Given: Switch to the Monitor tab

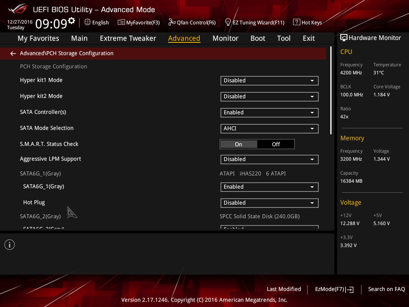Looking at the screenshot, I should tap(225, 38).
